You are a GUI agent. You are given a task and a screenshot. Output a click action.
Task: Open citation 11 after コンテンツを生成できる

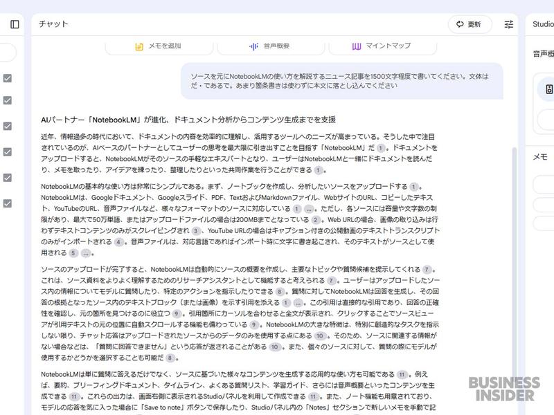pyautogui.click(x=74, y=396)
